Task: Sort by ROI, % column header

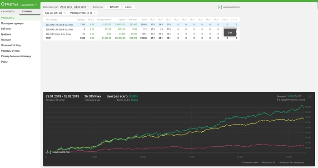Action: tap(91, 20)
